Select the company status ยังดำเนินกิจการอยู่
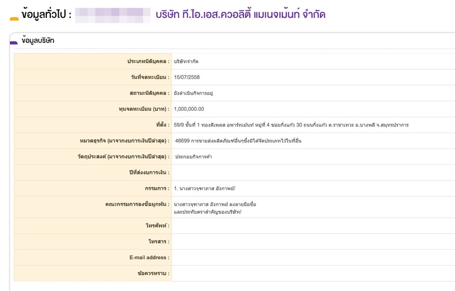Screen dimensions: 455x291 click(193, 93)
